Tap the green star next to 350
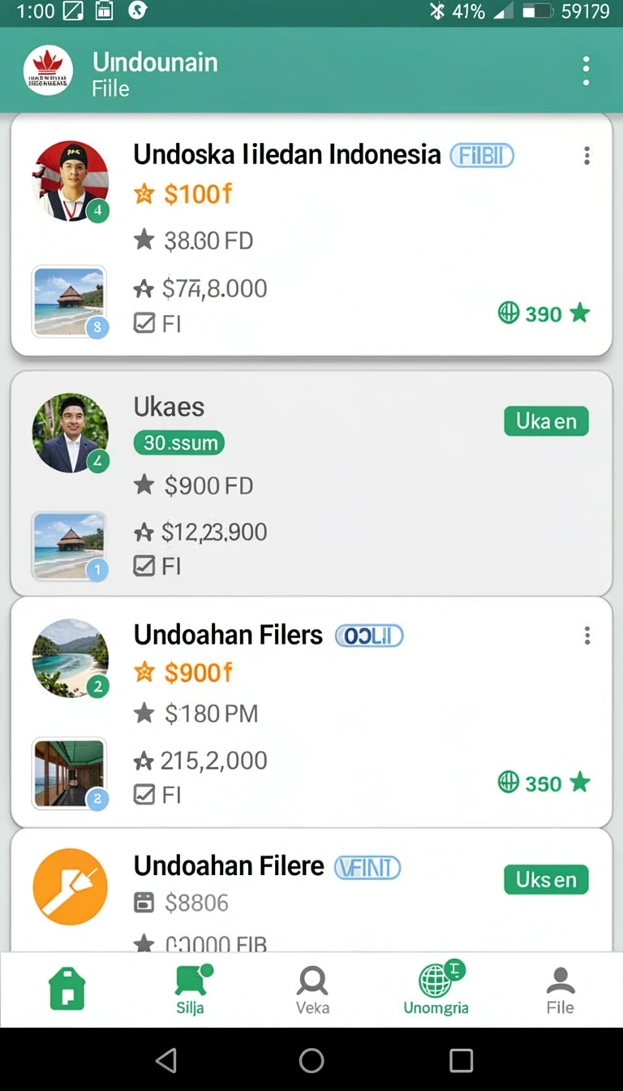Viewport: 623px width, 1091px height. pos(579,782)
